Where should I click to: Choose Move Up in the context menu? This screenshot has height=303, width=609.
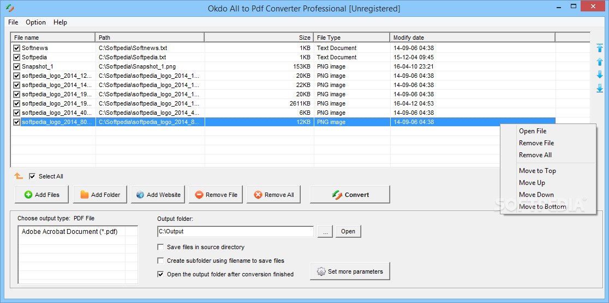pyautogui.click(x=532, y=183)
